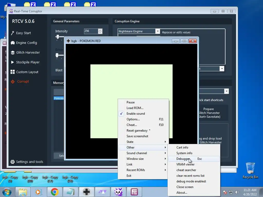Choose Exit from the bgb menu
Image resolution: width=263 pixels, height=197 pixels.
coord(143,176)
